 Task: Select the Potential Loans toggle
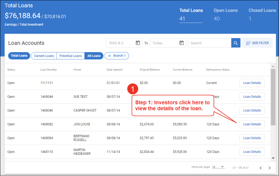tap(71, 56)
